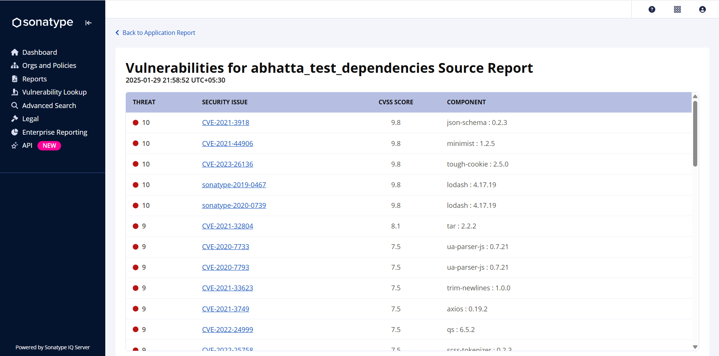Open CVE-2021-3918 issue link
This screenshot has height=356, width=719.
point(226,122)
